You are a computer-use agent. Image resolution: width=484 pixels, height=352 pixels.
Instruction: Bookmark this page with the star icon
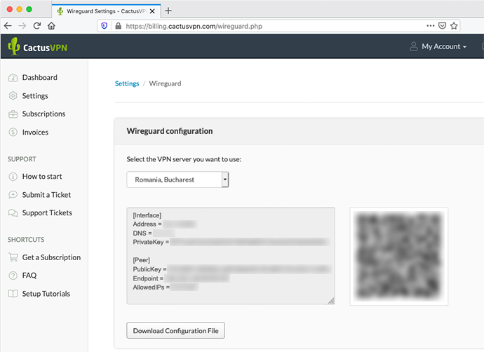[454, 26]
